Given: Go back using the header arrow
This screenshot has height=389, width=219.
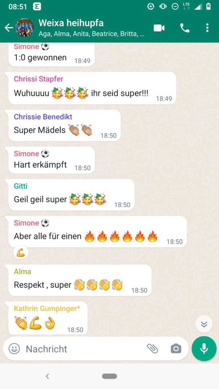Looking at the screenshot, I should tap(9, 28).
